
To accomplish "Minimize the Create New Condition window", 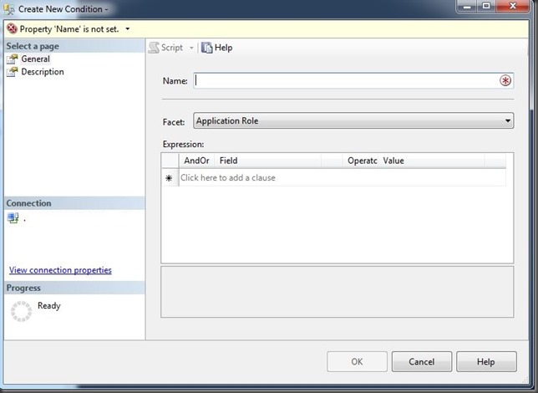I will click(467, 6).
